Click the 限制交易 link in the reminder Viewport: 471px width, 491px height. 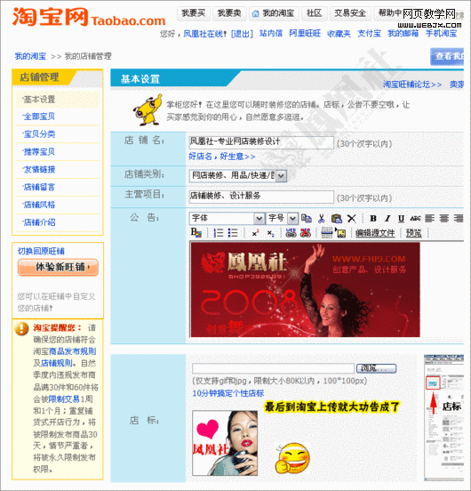[x=64, y=398]
